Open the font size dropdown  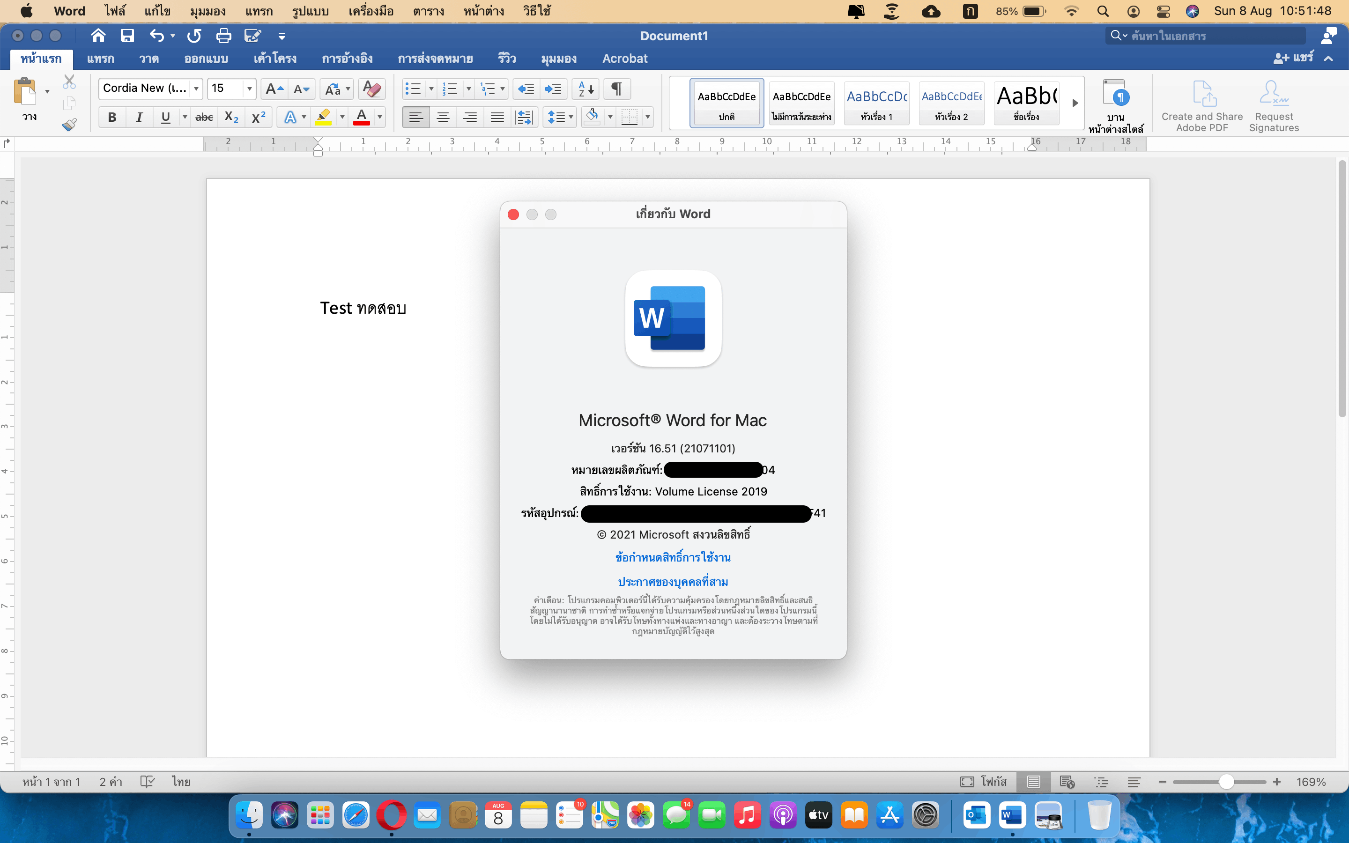pos(249,89)
